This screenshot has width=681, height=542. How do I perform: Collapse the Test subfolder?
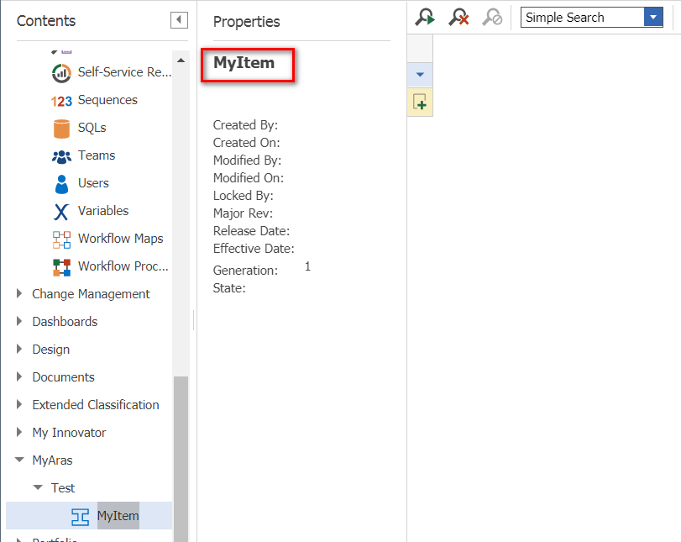coord(39,487)
